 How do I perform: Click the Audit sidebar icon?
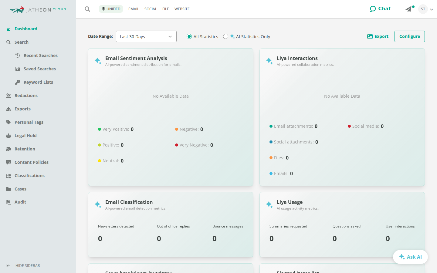pyautogui.click(x=8, y=202)
